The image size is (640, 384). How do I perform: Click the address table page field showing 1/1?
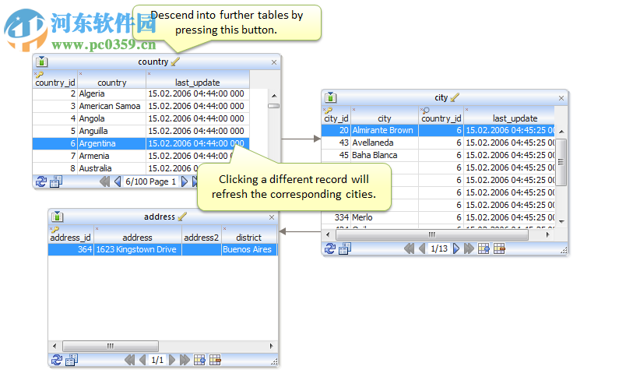click(157, 360)
